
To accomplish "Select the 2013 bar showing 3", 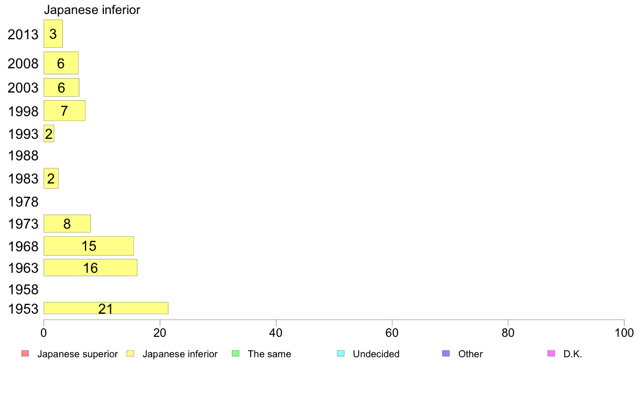I will (53, 34).
